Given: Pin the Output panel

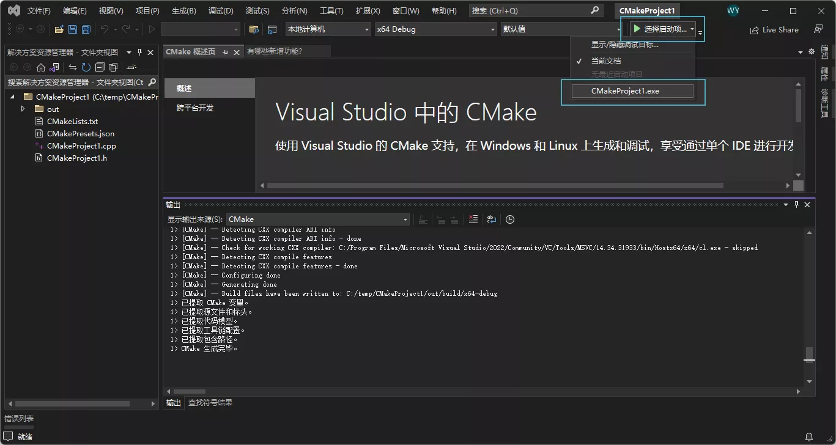Looking at the screenshot, I should 796,204.
